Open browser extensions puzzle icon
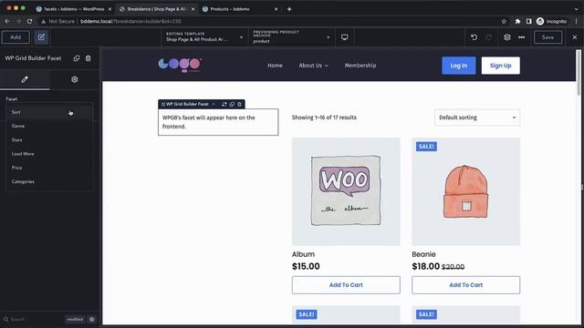Screen dimensions: 584x328 tap(517, 22)
